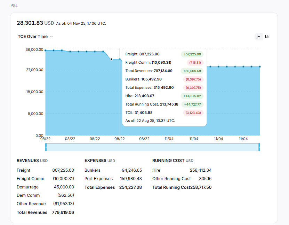Switch to bar chart view icon
Image resolution: width=289 pixels, height=225 pixels.
(267, 37)
